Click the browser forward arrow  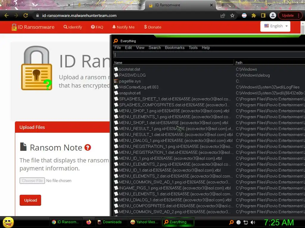point(16,15)
